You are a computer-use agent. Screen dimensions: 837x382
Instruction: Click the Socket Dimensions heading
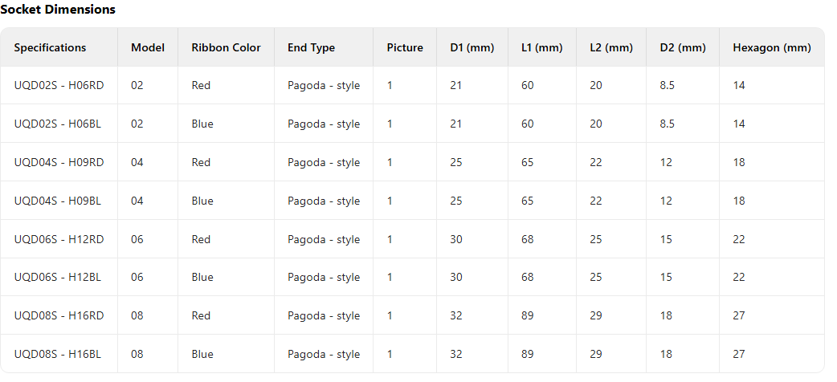[x=58, y=9]
